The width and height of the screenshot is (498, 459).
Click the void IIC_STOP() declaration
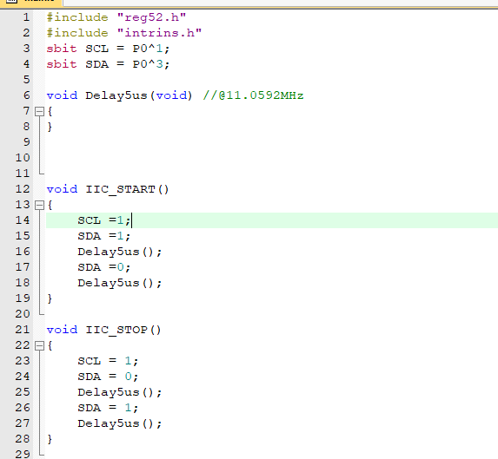[x=103, y=331]
